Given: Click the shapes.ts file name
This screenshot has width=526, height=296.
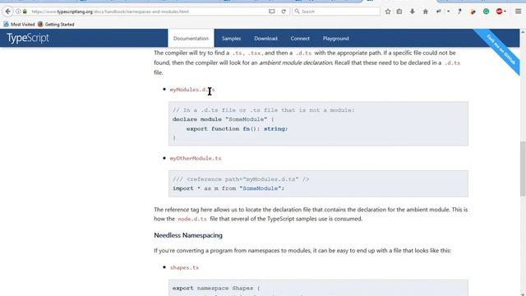Looking at the screenshot, I should (184, 267).
